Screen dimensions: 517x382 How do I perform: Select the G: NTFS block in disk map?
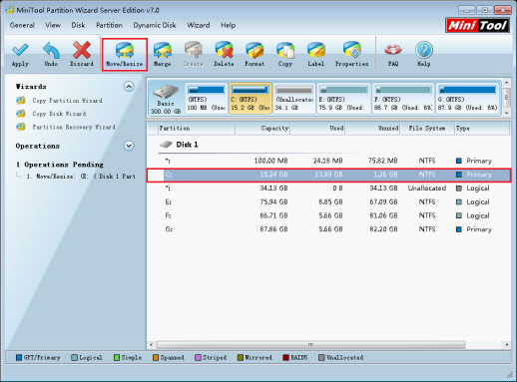click(x=467, y=99)
